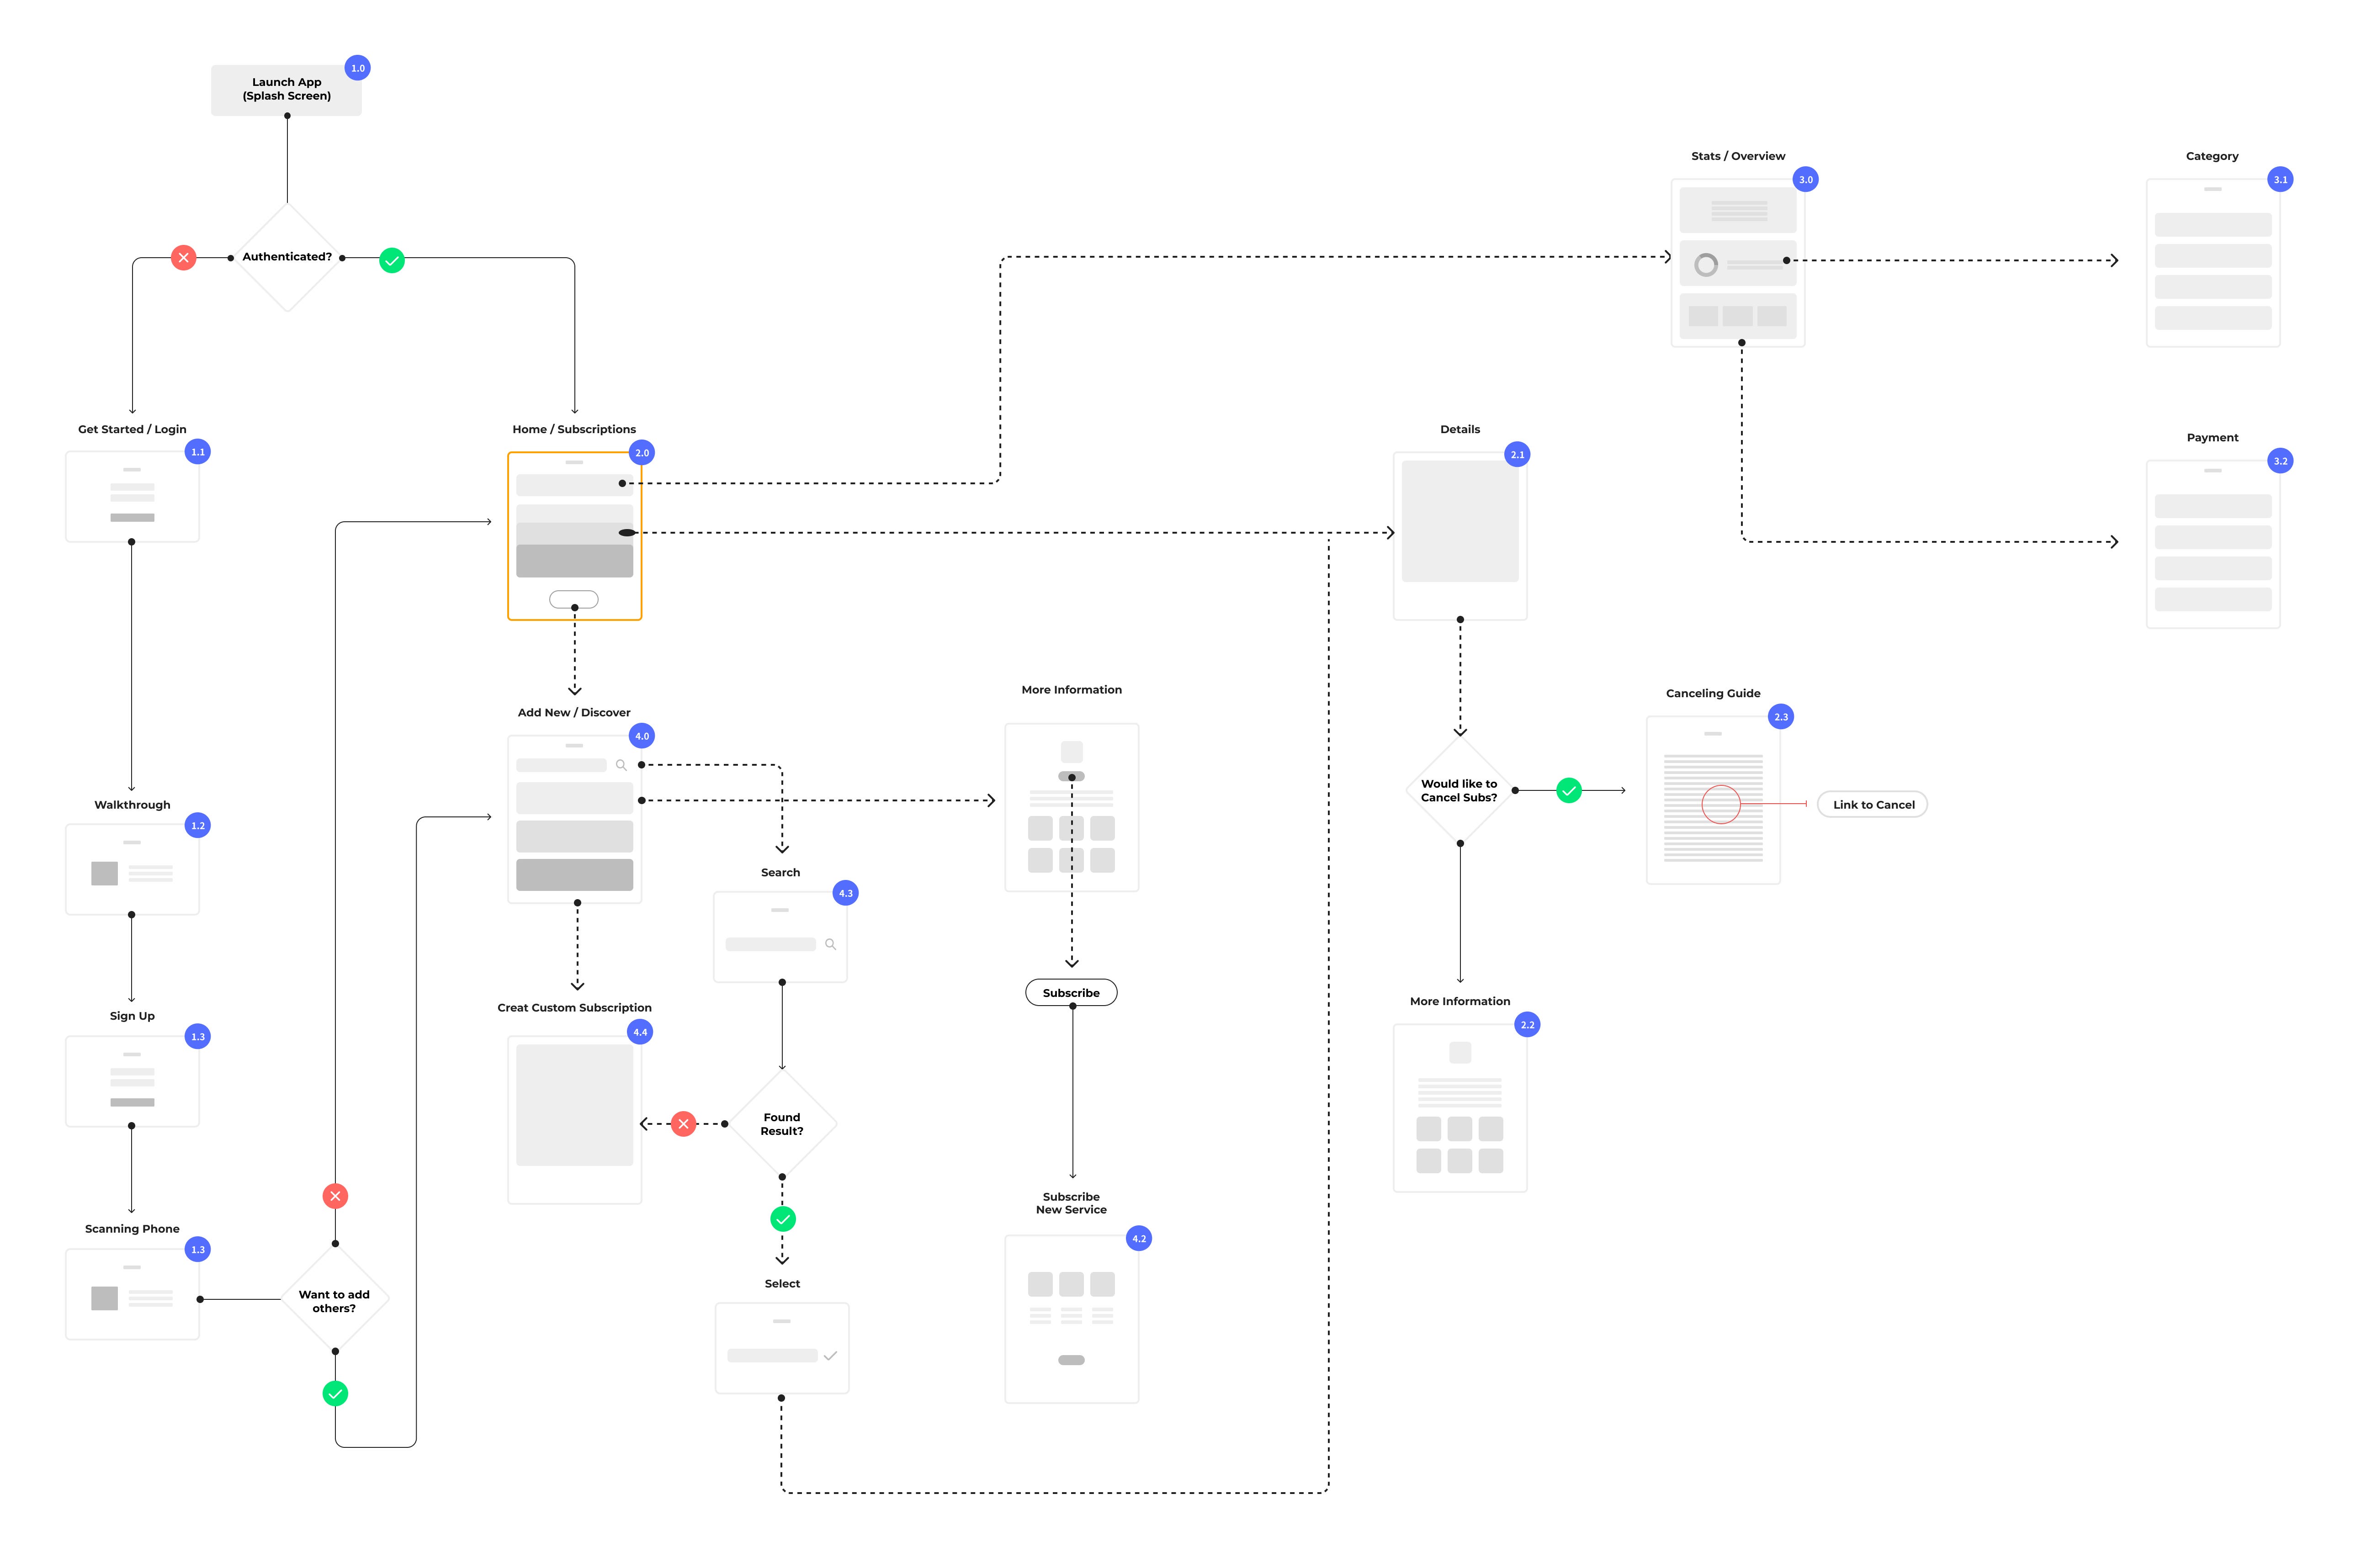Image resolution: width=2367 pixels, height=1568 pixels.
Task: Select the 2.1 badge on Details screen
Action: [1517, 455]
